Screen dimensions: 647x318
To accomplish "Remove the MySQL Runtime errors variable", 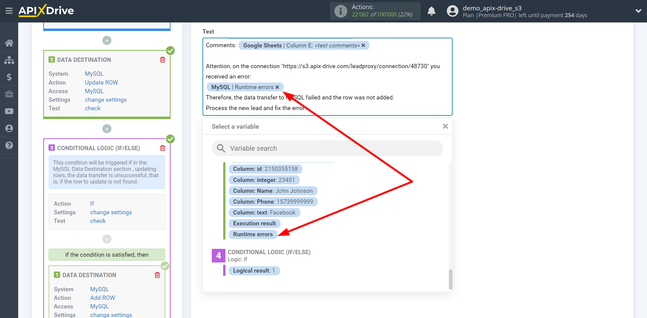I will 277,87.
